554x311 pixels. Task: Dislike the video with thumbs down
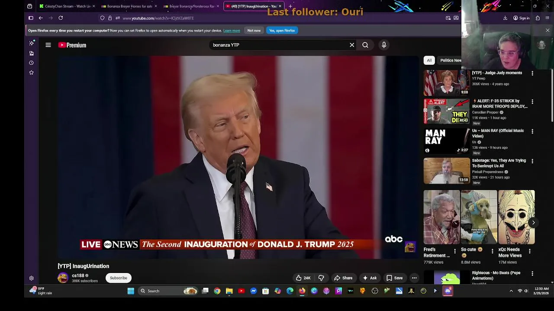pos(321,278)
